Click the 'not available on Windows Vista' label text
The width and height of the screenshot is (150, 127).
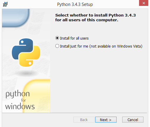(116, 46)
